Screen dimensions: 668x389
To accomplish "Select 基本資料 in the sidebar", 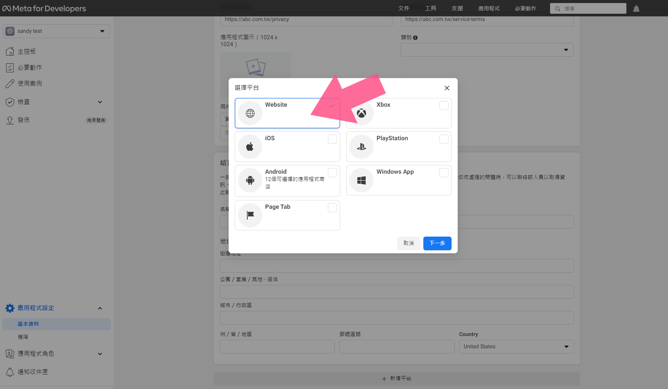I will pyautogui.click(x=56, y=324).
